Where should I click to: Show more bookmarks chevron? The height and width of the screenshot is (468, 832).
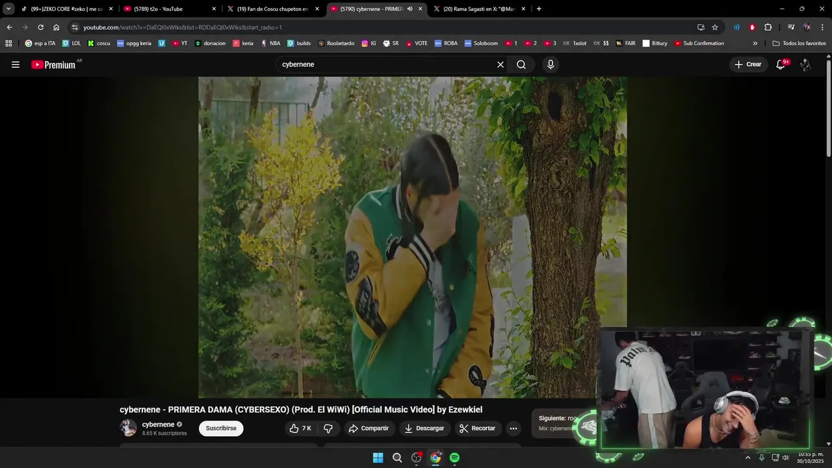755,44
